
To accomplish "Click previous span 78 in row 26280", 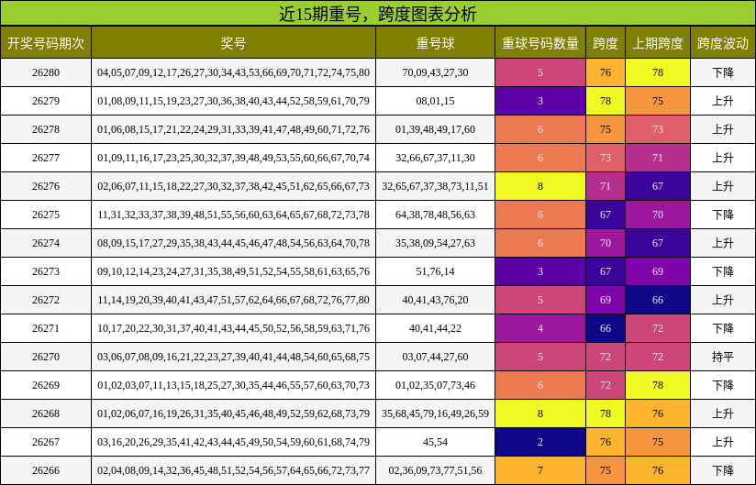I will tap(658, 72).
